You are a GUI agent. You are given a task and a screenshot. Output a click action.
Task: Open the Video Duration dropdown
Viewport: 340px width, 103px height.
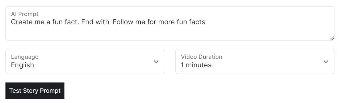click(x=255, y=62)
